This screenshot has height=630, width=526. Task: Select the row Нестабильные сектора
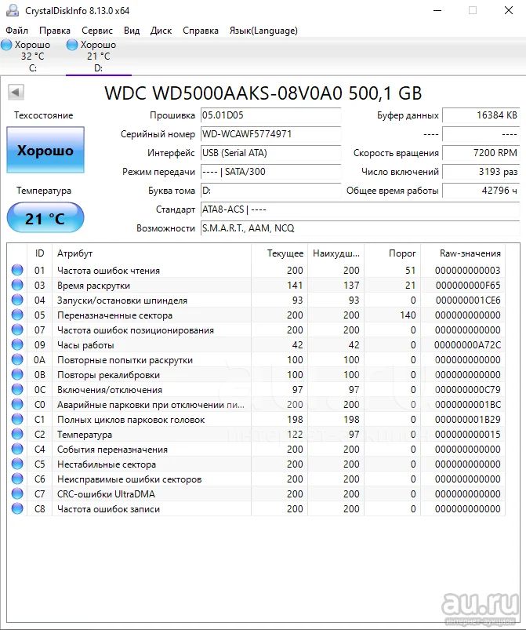coord(256,464)
